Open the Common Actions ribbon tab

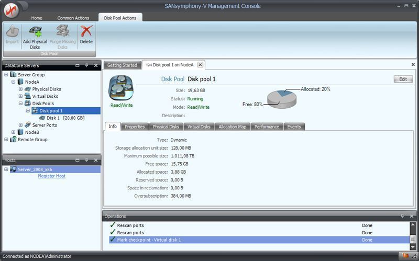point(73,18)
